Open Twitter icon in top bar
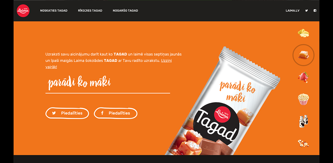This screenshot has height=163, width=333. click(306, 11)
